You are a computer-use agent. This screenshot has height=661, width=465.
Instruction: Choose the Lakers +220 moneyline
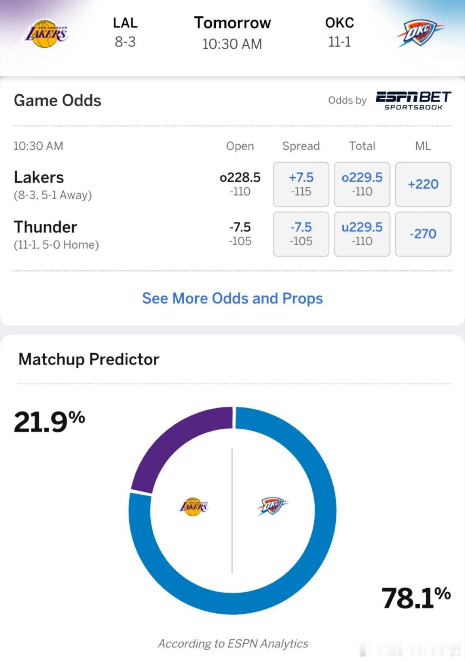coord(423,184)
